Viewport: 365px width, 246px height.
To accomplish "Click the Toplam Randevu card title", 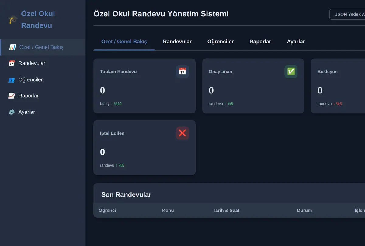I will pyautogui.click(x=118, y=72).
